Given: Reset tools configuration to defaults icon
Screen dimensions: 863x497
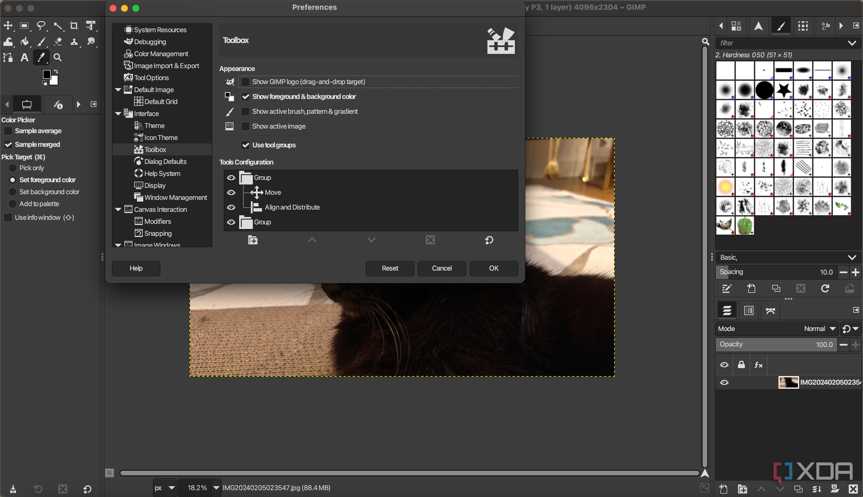Looking at the screenshot, I should tap(489, 240).
